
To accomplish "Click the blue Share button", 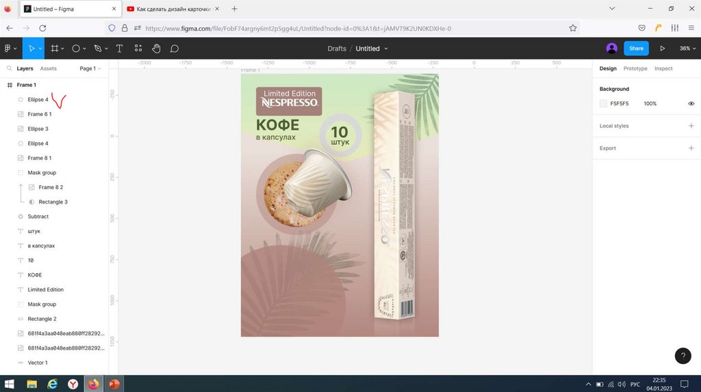I will (x=636, y=48).
